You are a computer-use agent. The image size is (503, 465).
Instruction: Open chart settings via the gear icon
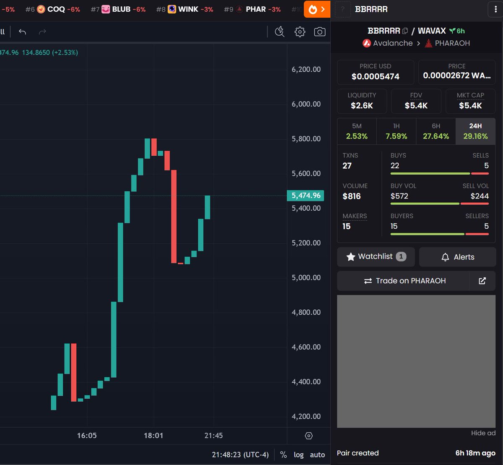point(299,31)
